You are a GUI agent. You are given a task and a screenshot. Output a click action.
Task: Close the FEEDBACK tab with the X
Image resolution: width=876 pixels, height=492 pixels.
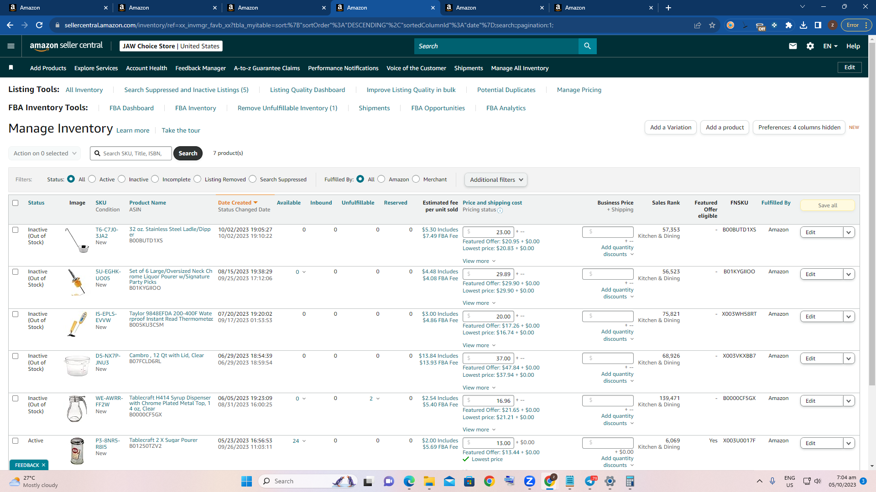tap(43, 465)
